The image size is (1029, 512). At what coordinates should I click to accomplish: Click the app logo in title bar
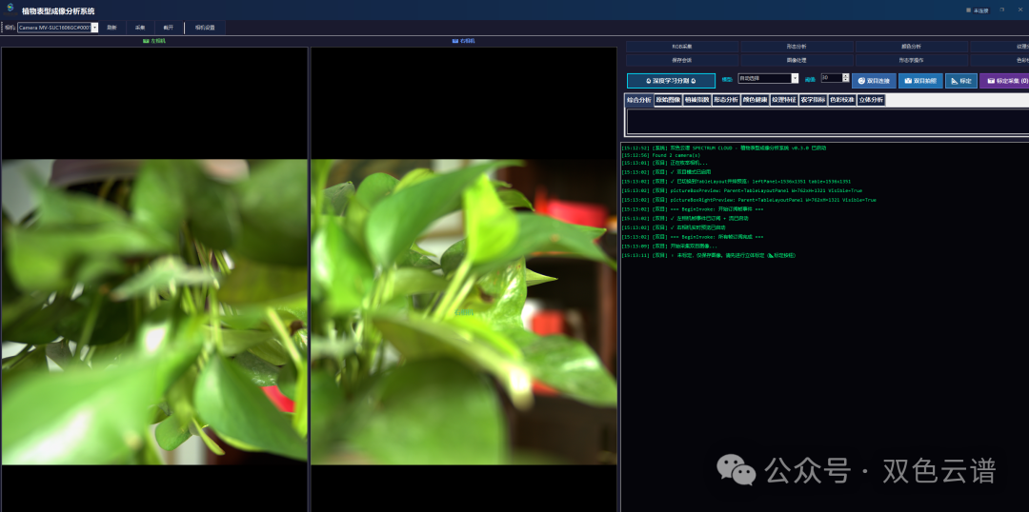click(10, 10)
